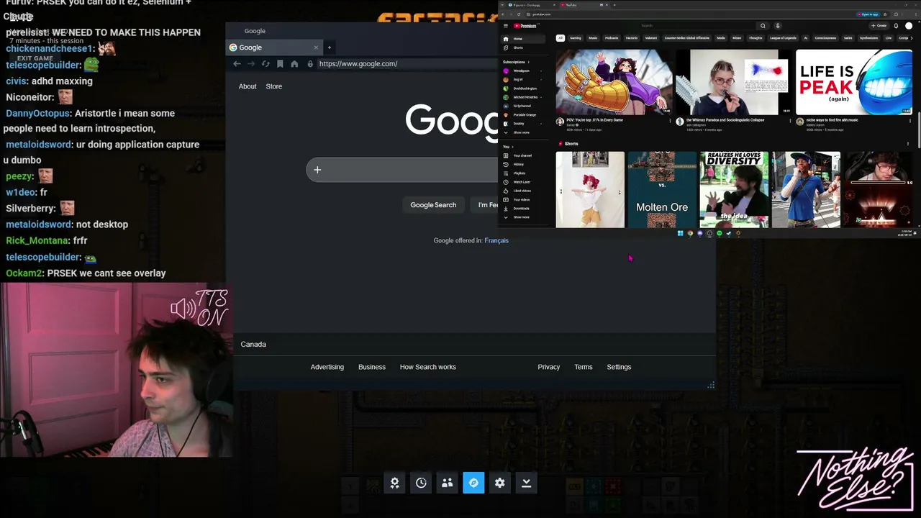This screenshot has height=518, width=921.
Task: Open Steam from the Windows taskbar
Action: 728,233
